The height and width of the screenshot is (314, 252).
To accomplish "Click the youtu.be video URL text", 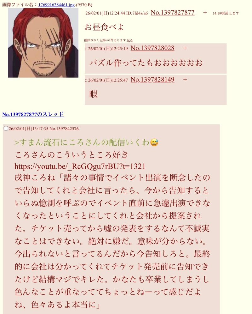I will [80, 166].
